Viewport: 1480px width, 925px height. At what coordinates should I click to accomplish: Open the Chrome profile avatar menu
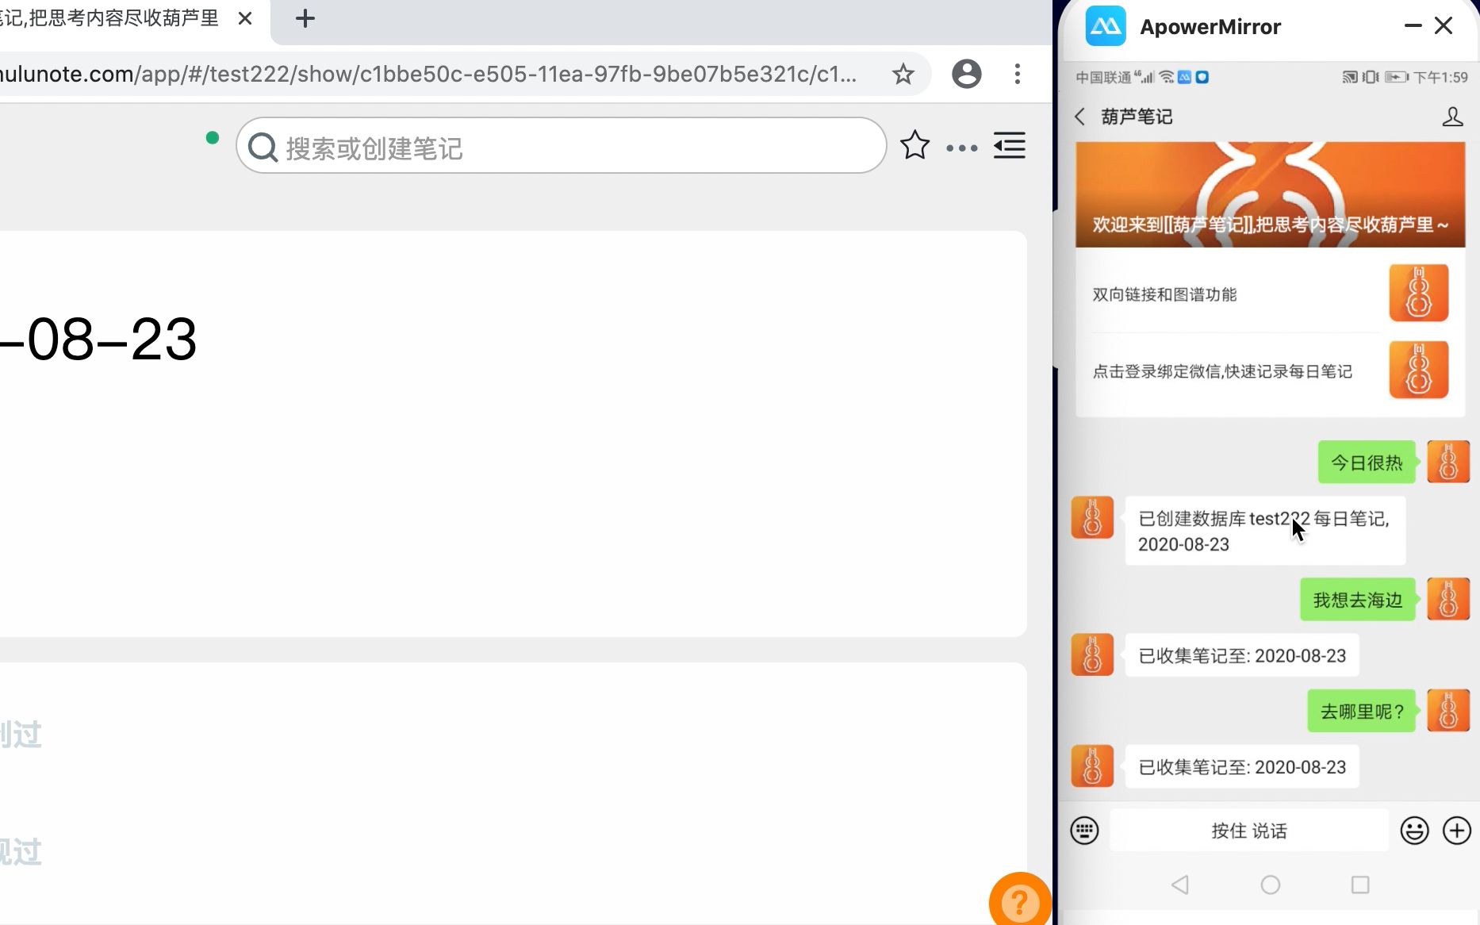click(x=966, y=74)
